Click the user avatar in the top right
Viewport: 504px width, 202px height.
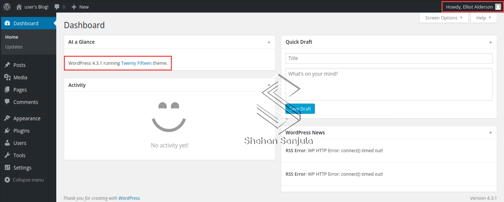(x=498, y=7)
